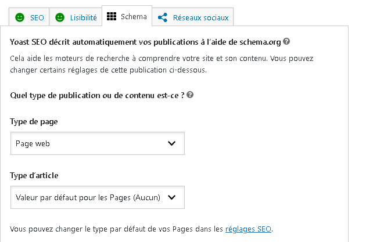Image resolution: width=373 pixels, height=242 pixels.
Task: Switch to the SEO tab
Action: point(29,17)
